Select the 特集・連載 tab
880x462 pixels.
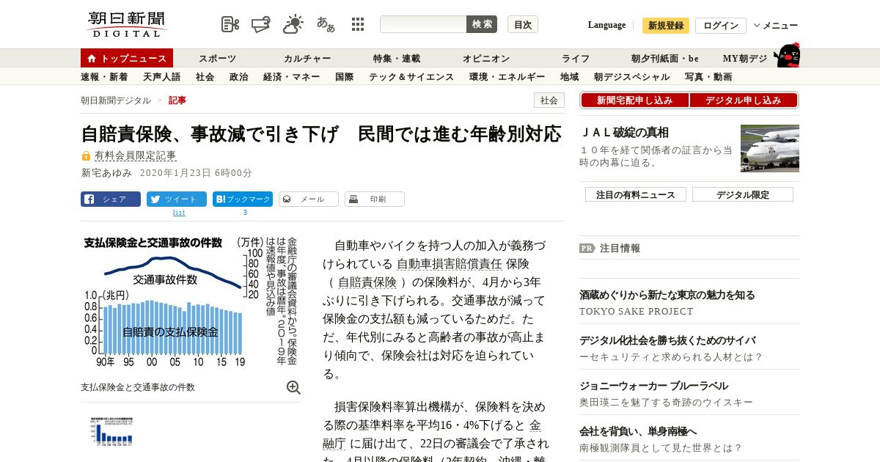[x=397, y=58]
